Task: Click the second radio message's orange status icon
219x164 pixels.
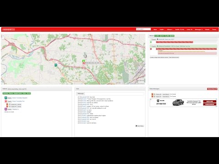Action: pyautogui.click(x=152, y=97)
